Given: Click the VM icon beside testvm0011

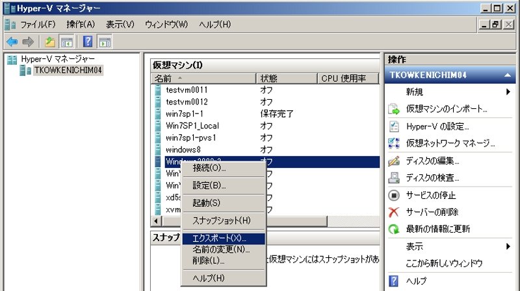Looking at the screenshot, I should coord(158,90).
